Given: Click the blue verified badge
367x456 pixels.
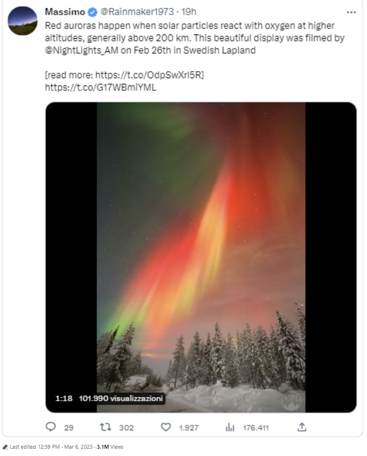Looking at the screenshot, I should (x=93, y=12).
